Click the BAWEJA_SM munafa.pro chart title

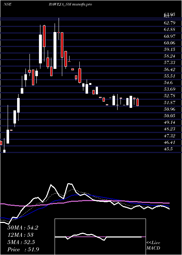point(70,4)
